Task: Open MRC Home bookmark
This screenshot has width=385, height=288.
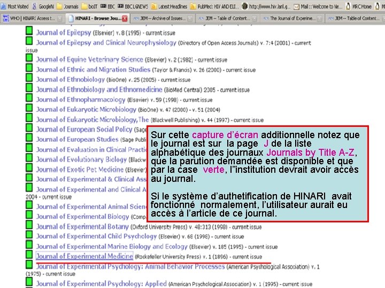Action: pos(358,6)
